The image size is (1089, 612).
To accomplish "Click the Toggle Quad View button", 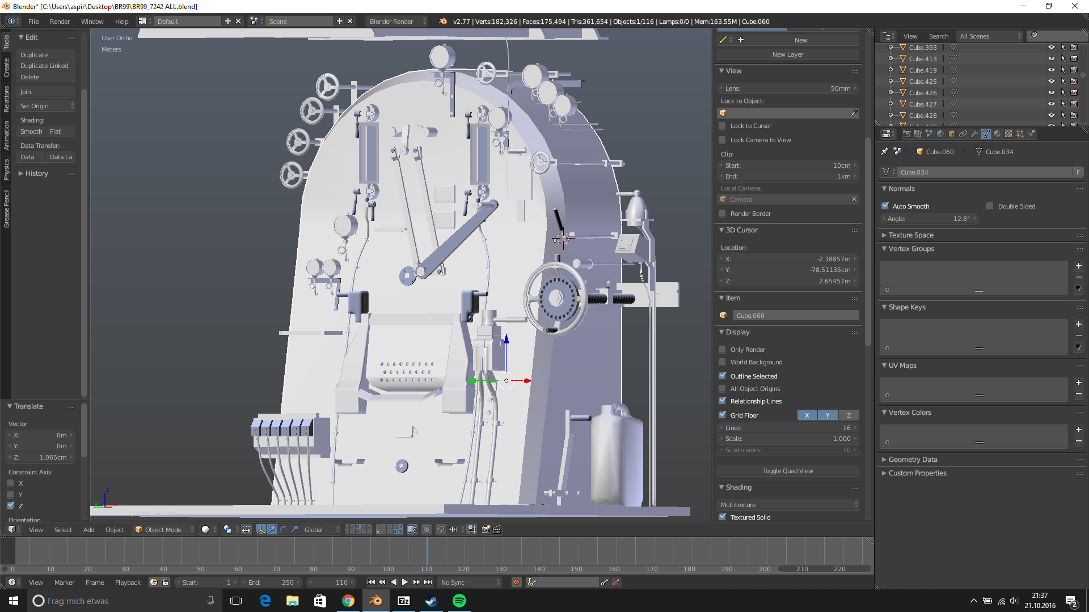I will (x=787, y=471).
